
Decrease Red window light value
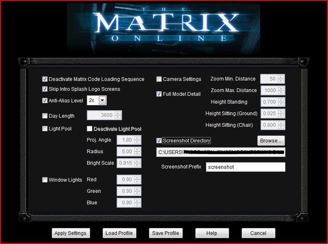(137, 182)
